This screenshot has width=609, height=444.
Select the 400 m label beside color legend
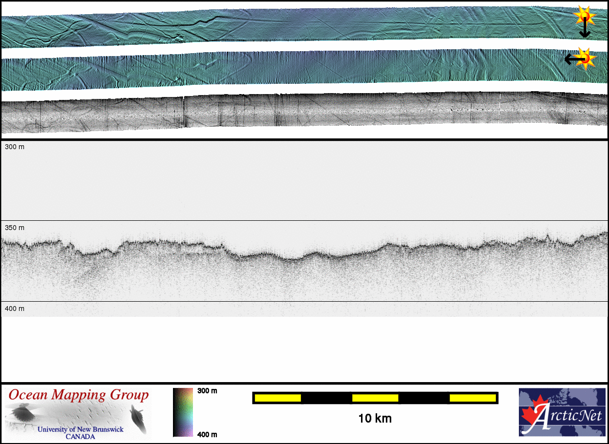pyautogui.click(x=207, y=434)
